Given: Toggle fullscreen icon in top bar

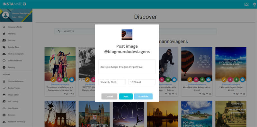Looking at the screenshot, I should (246, 4).
